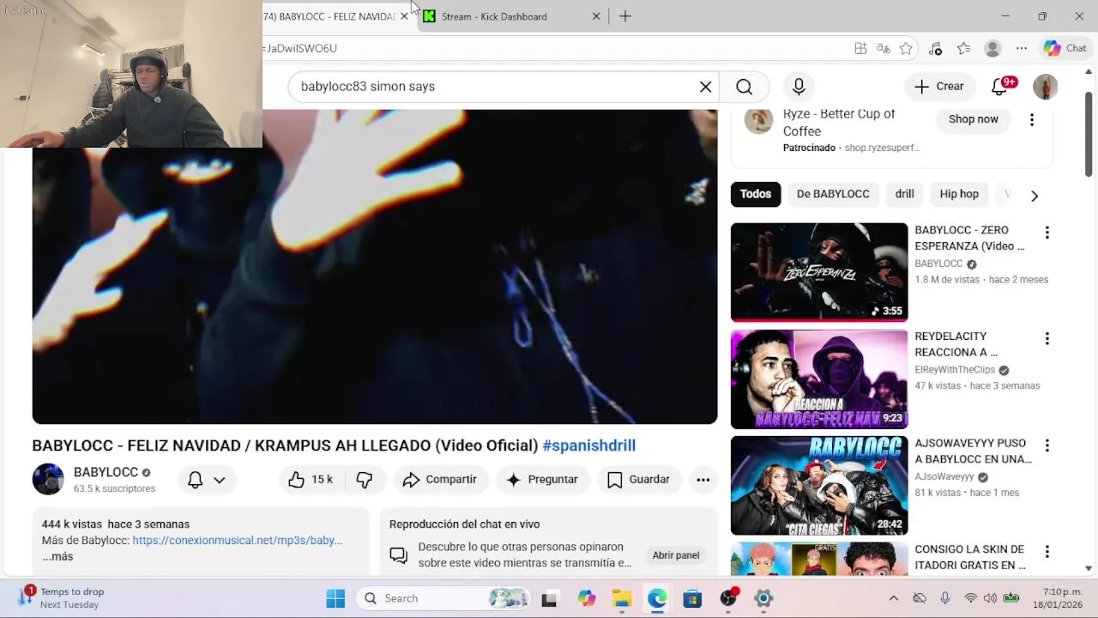Screen dimensions: 1098x618
Task: Show hidden system tray icons chevron
Action: (893, 598)
